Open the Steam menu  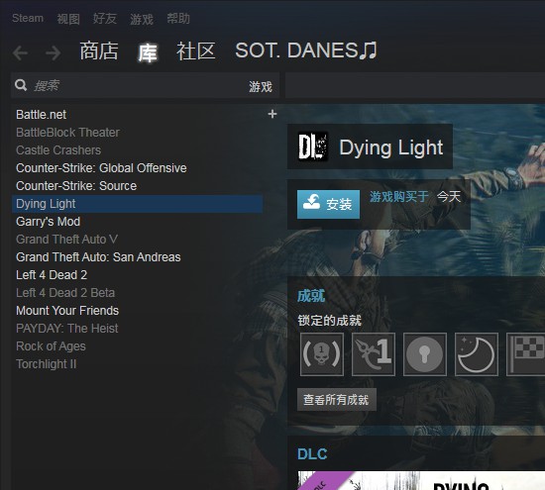point(28,18)
